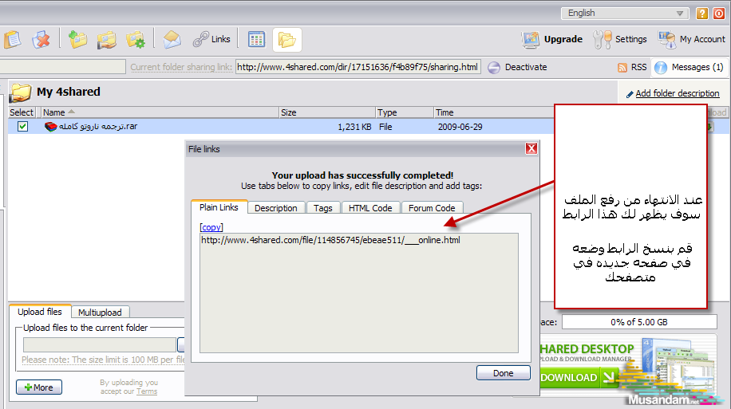Viewport: 731px width, 409px height.
Task: Click the envelope email icon in toolbar
Action: (172, 40)
